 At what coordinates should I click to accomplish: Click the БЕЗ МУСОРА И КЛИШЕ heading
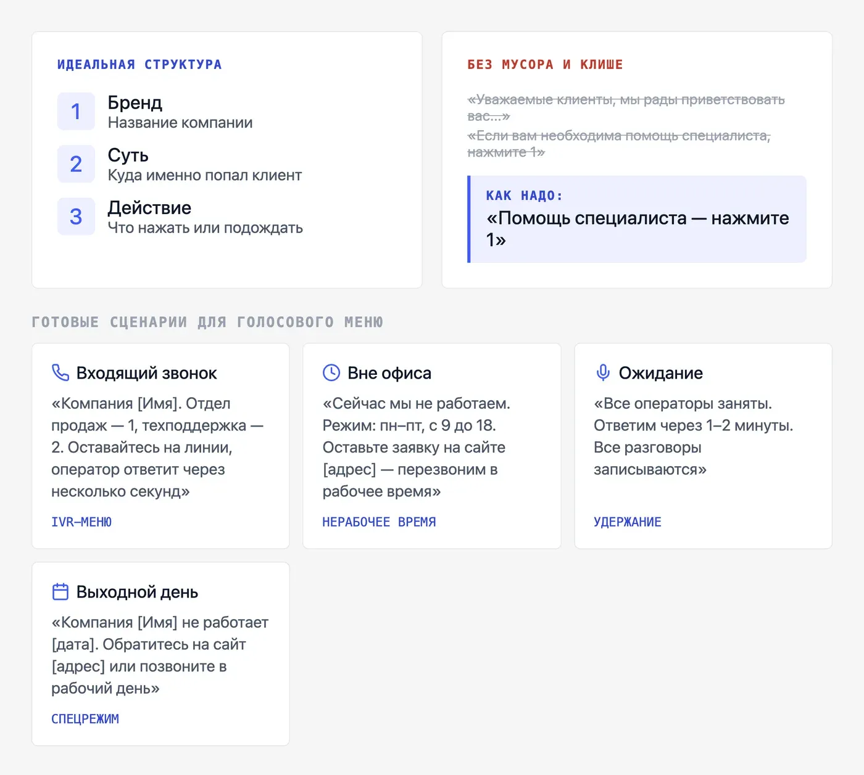(545, 64)
